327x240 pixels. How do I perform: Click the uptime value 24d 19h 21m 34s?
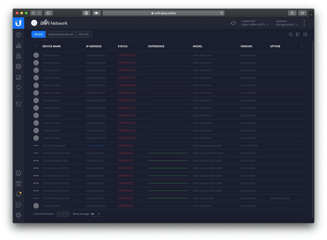280,198
